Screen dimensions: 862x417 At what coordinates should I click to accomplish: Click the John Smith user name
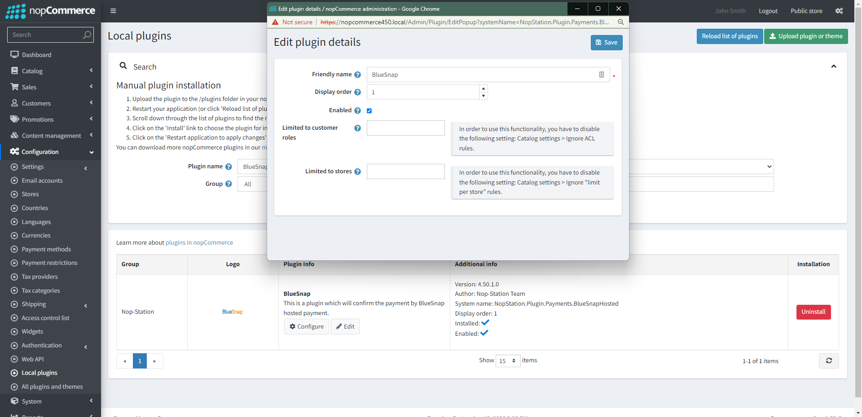tap(730, 11)
